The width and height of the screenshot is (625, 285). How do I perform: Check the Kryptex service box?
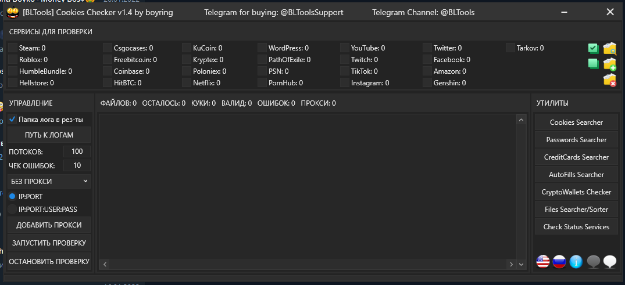187,60
